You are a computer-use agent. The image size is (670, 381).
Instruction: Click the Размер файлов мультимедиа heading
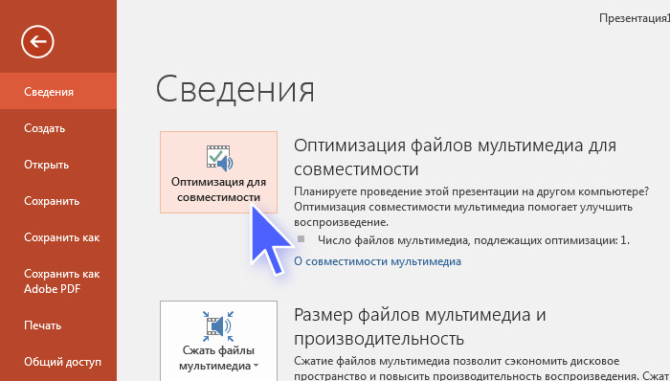tap(419, 326)
